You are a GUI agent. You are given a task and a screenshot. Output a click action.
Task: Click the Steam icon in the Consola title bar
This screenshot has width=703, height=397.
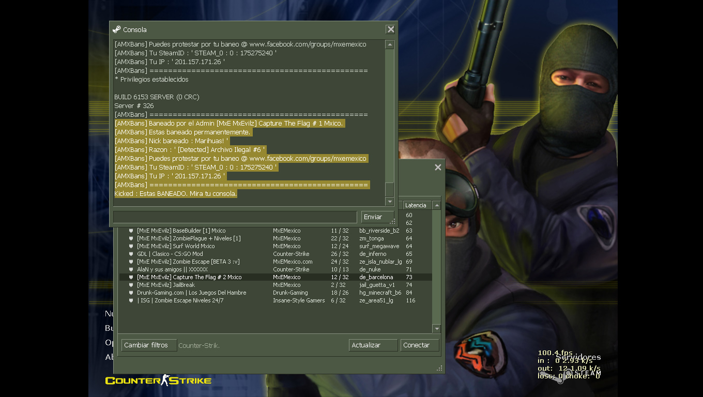[x=116, y=29]
